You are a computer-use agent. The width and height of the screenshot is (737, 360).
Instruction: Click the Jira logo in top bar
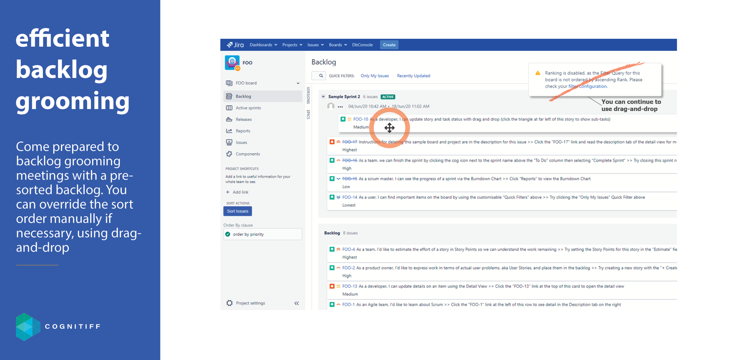235,45
